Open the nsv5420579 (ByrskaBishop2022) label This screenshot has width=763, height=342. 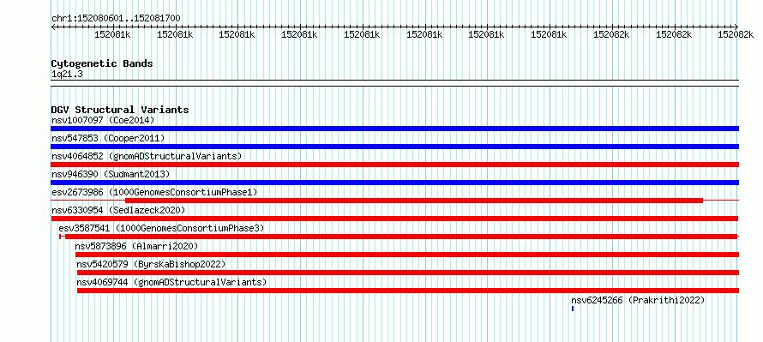tap(152, 264)
